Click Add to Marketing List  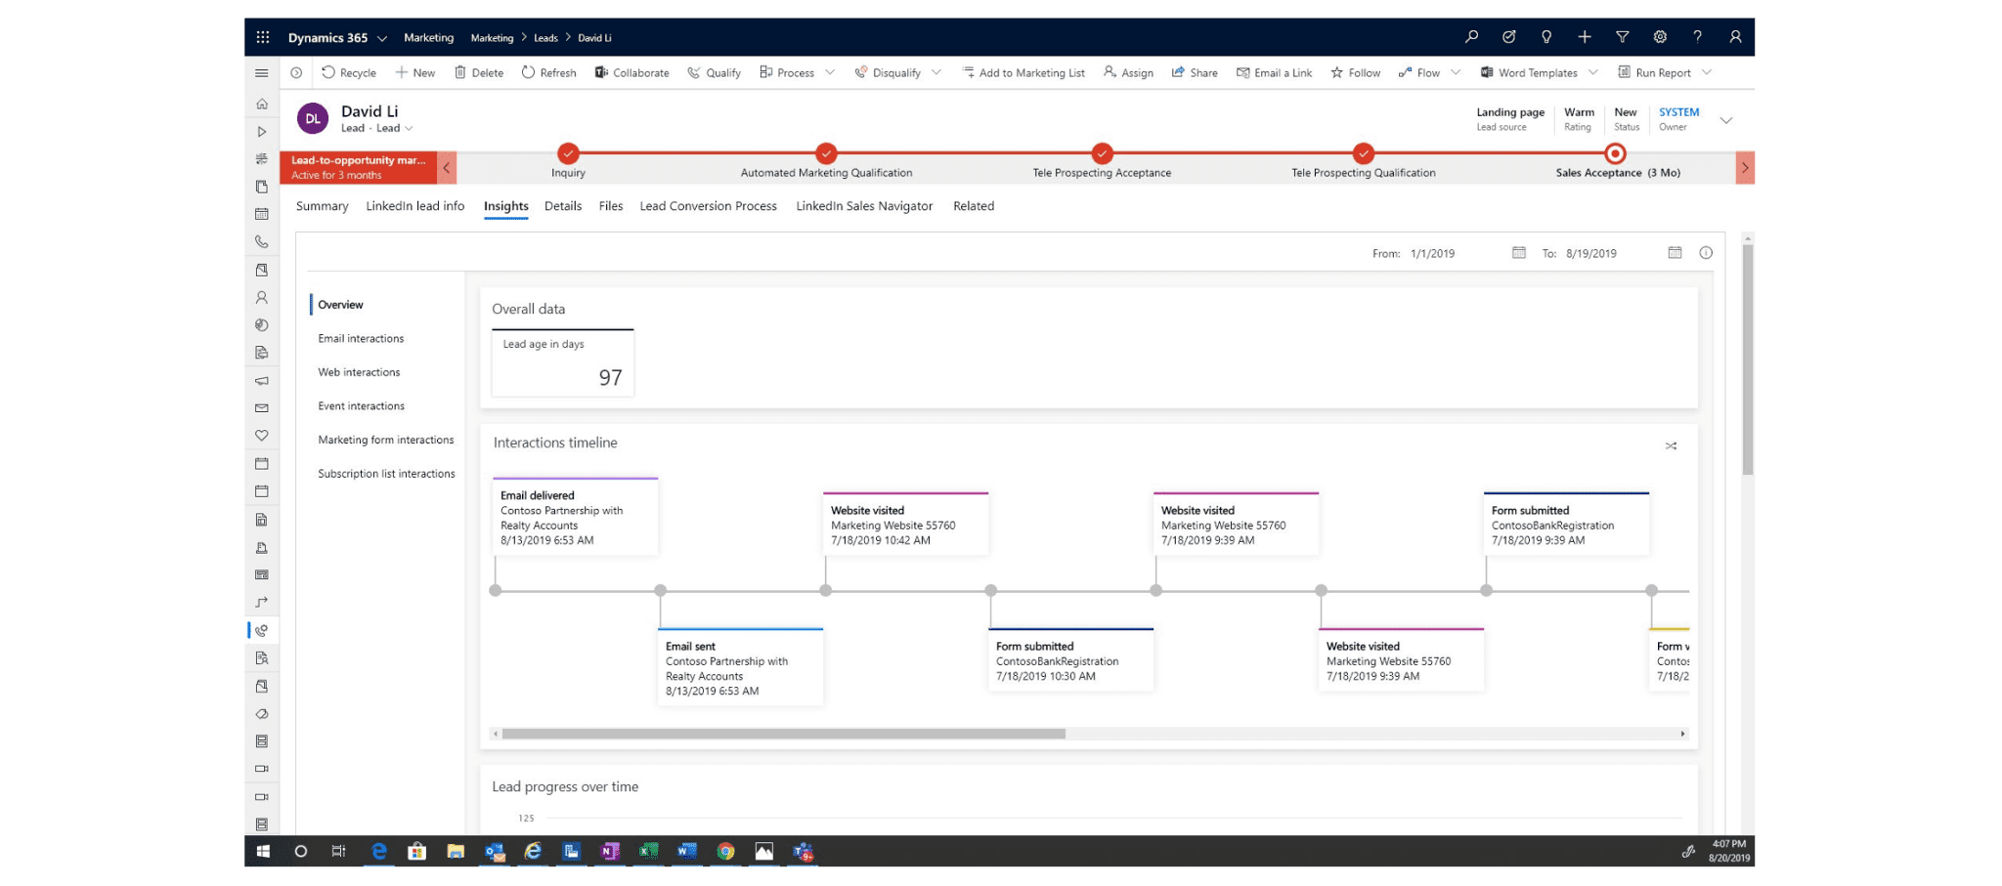pos(1023,73)
